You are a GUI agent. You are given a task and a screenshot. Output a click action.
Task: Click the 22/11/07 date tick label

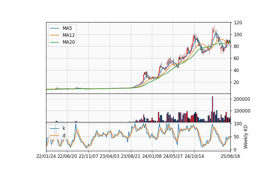89,156
